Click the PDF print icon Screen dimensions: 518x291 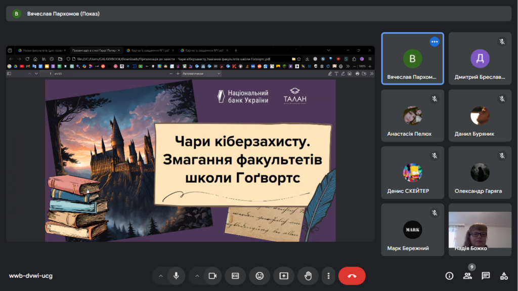[357, 73]
